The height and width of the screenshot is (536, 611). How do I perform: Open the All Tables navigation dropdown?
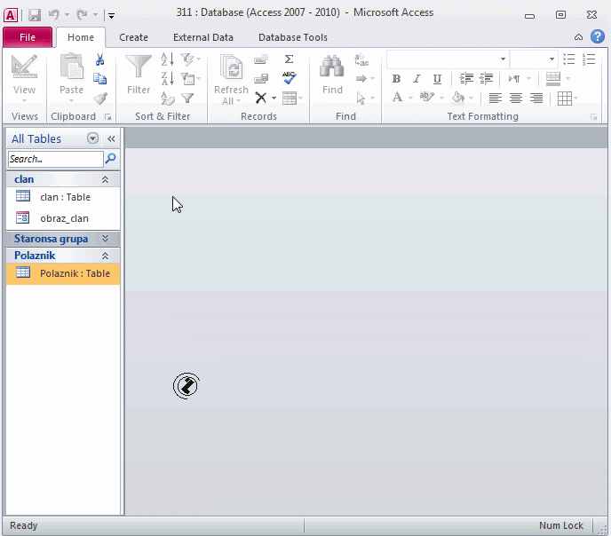[92, 138]
